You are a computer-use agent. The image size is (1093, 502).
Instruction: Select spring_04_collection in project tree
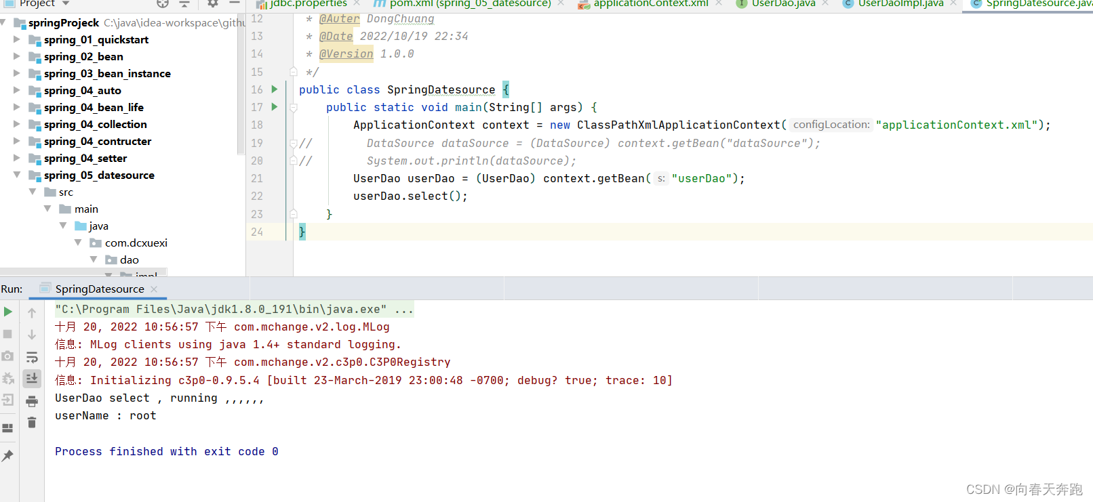tap(96, 125)
